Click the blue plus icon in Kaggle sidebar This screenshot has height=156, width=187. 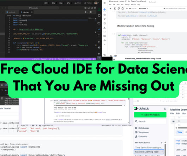104,10
